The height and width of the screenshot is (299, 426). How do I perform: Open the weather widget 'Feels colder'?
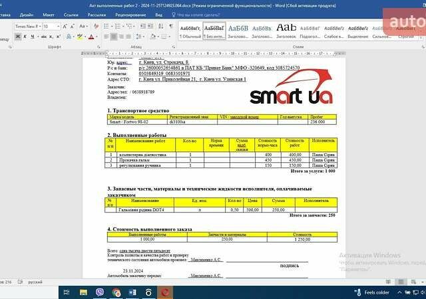[371, 292]
